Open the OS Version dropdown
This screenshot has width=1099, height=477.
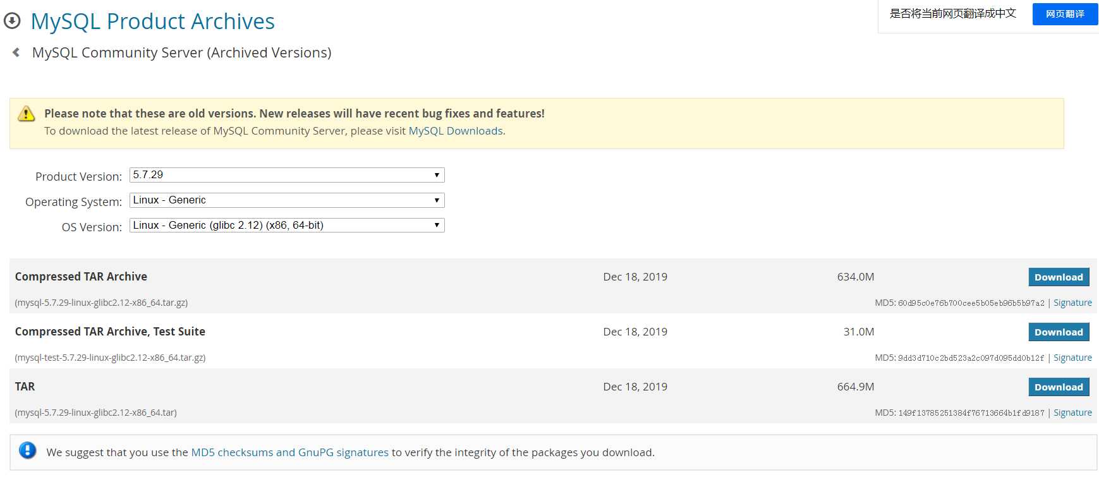click(287, 226)
